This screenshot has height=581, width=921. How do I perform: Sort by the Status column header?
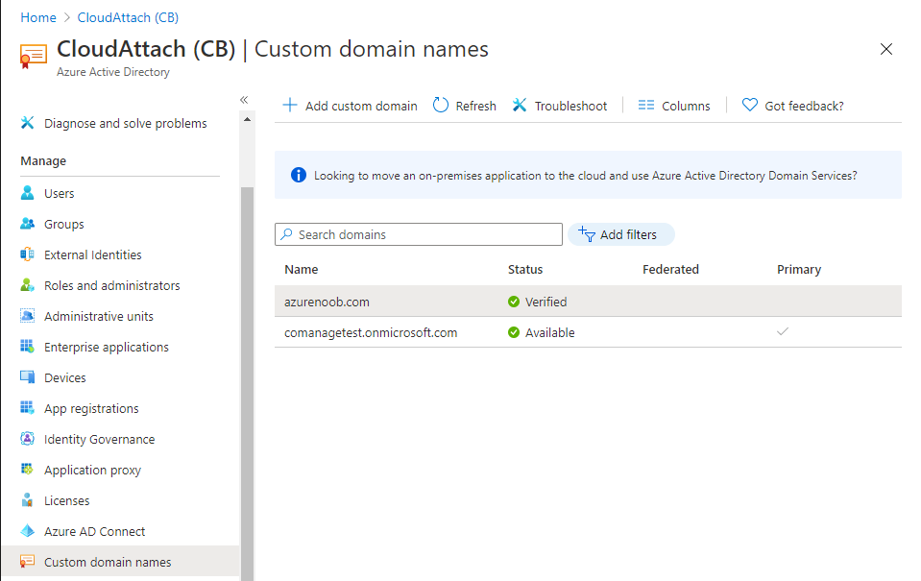point(525,269)
